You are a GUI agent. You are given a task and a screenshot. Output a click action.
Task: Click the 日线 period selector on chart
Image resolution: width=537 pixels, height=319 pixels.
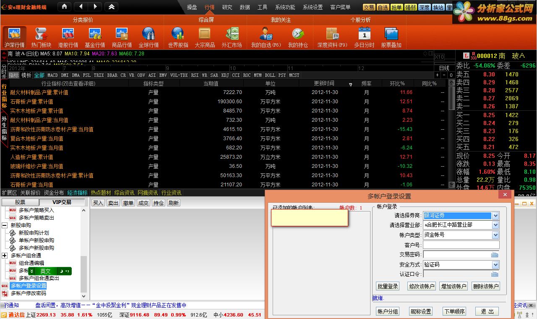pyautogui.click(x=444, y=68)
